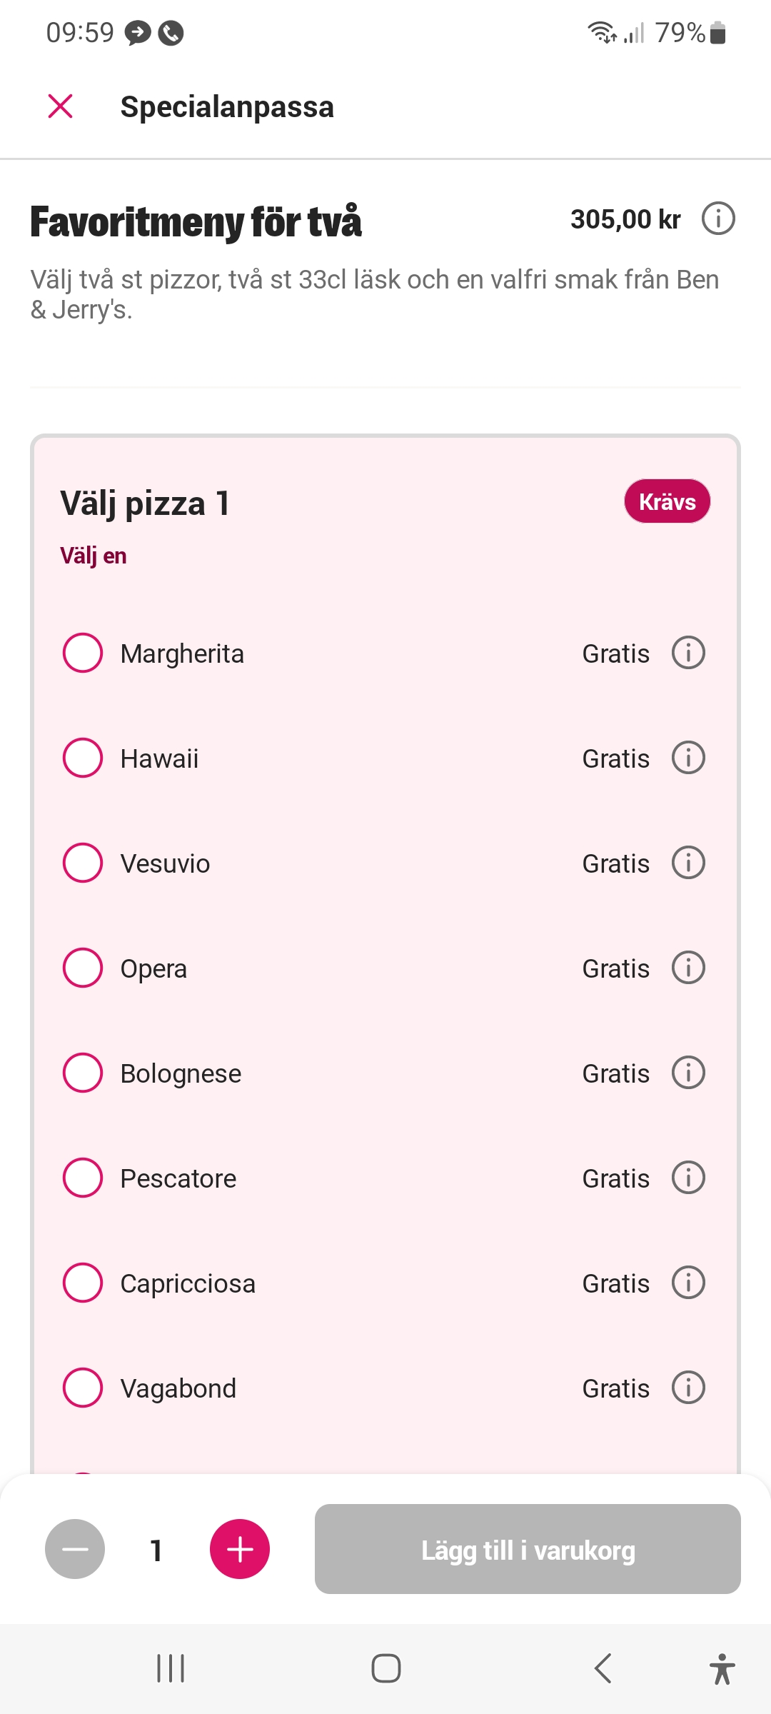This screenshot has width=771, height=1714.
Task: Choose Hawaii as pizza 1
Action: click(x=83, y=758)
